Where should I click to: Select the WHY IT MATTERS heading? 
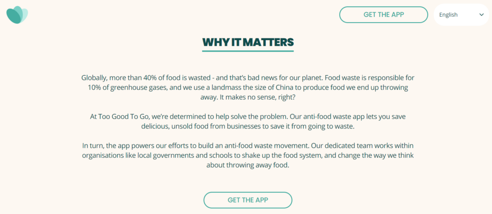[x=248, y=42]
